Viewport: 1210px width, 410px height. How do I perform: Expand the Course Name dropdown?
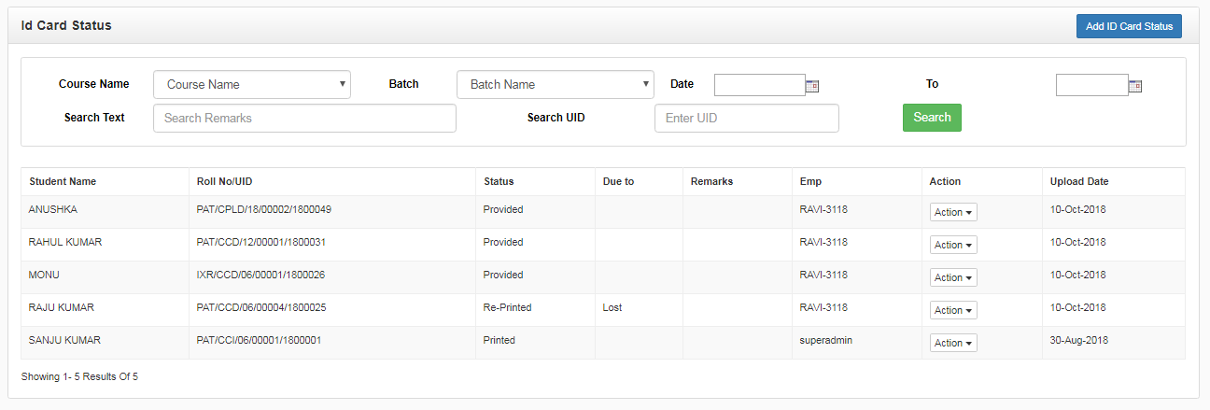point(252,84)
